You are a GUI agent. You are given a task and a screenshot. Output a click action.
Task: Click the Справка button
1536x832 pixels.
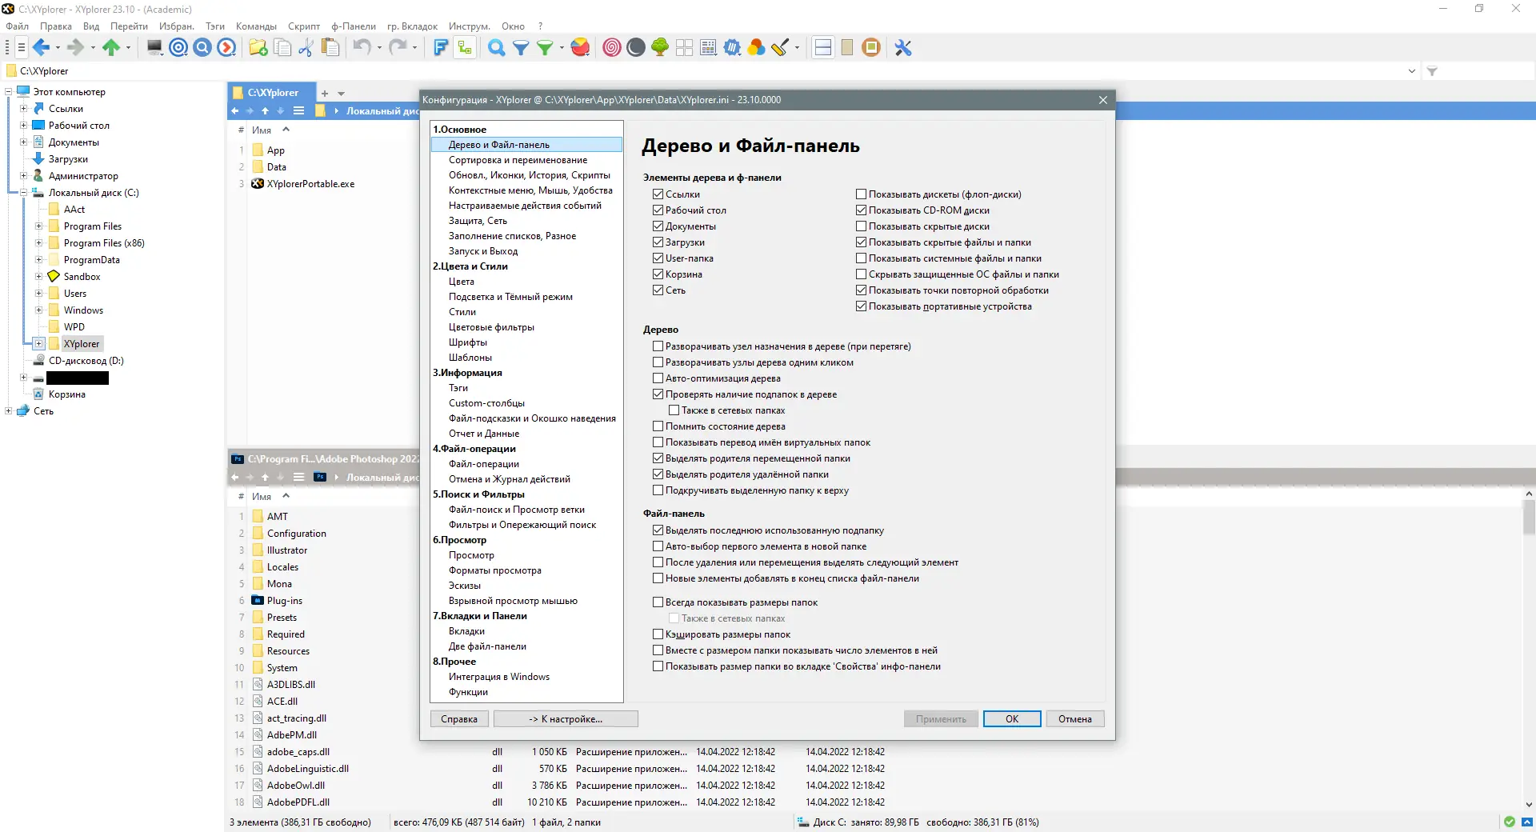[459, 719]
